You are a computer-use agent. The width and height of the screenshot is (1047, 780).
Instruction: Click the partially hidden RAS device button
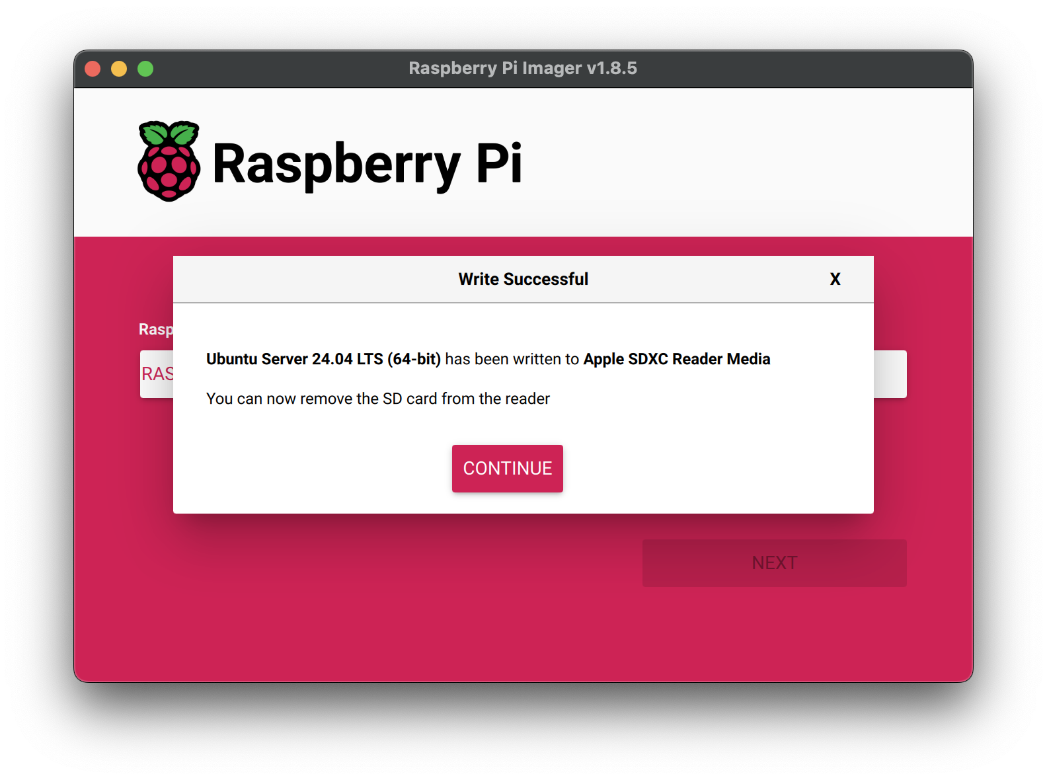(x=157, y=374)
